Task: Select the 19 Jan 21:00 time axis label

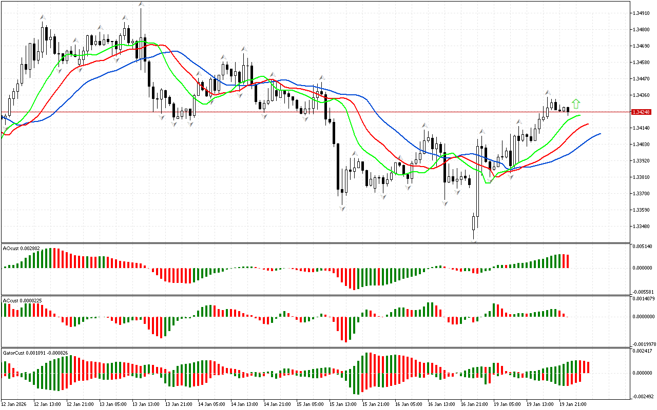Action: [x=573, y=404]
